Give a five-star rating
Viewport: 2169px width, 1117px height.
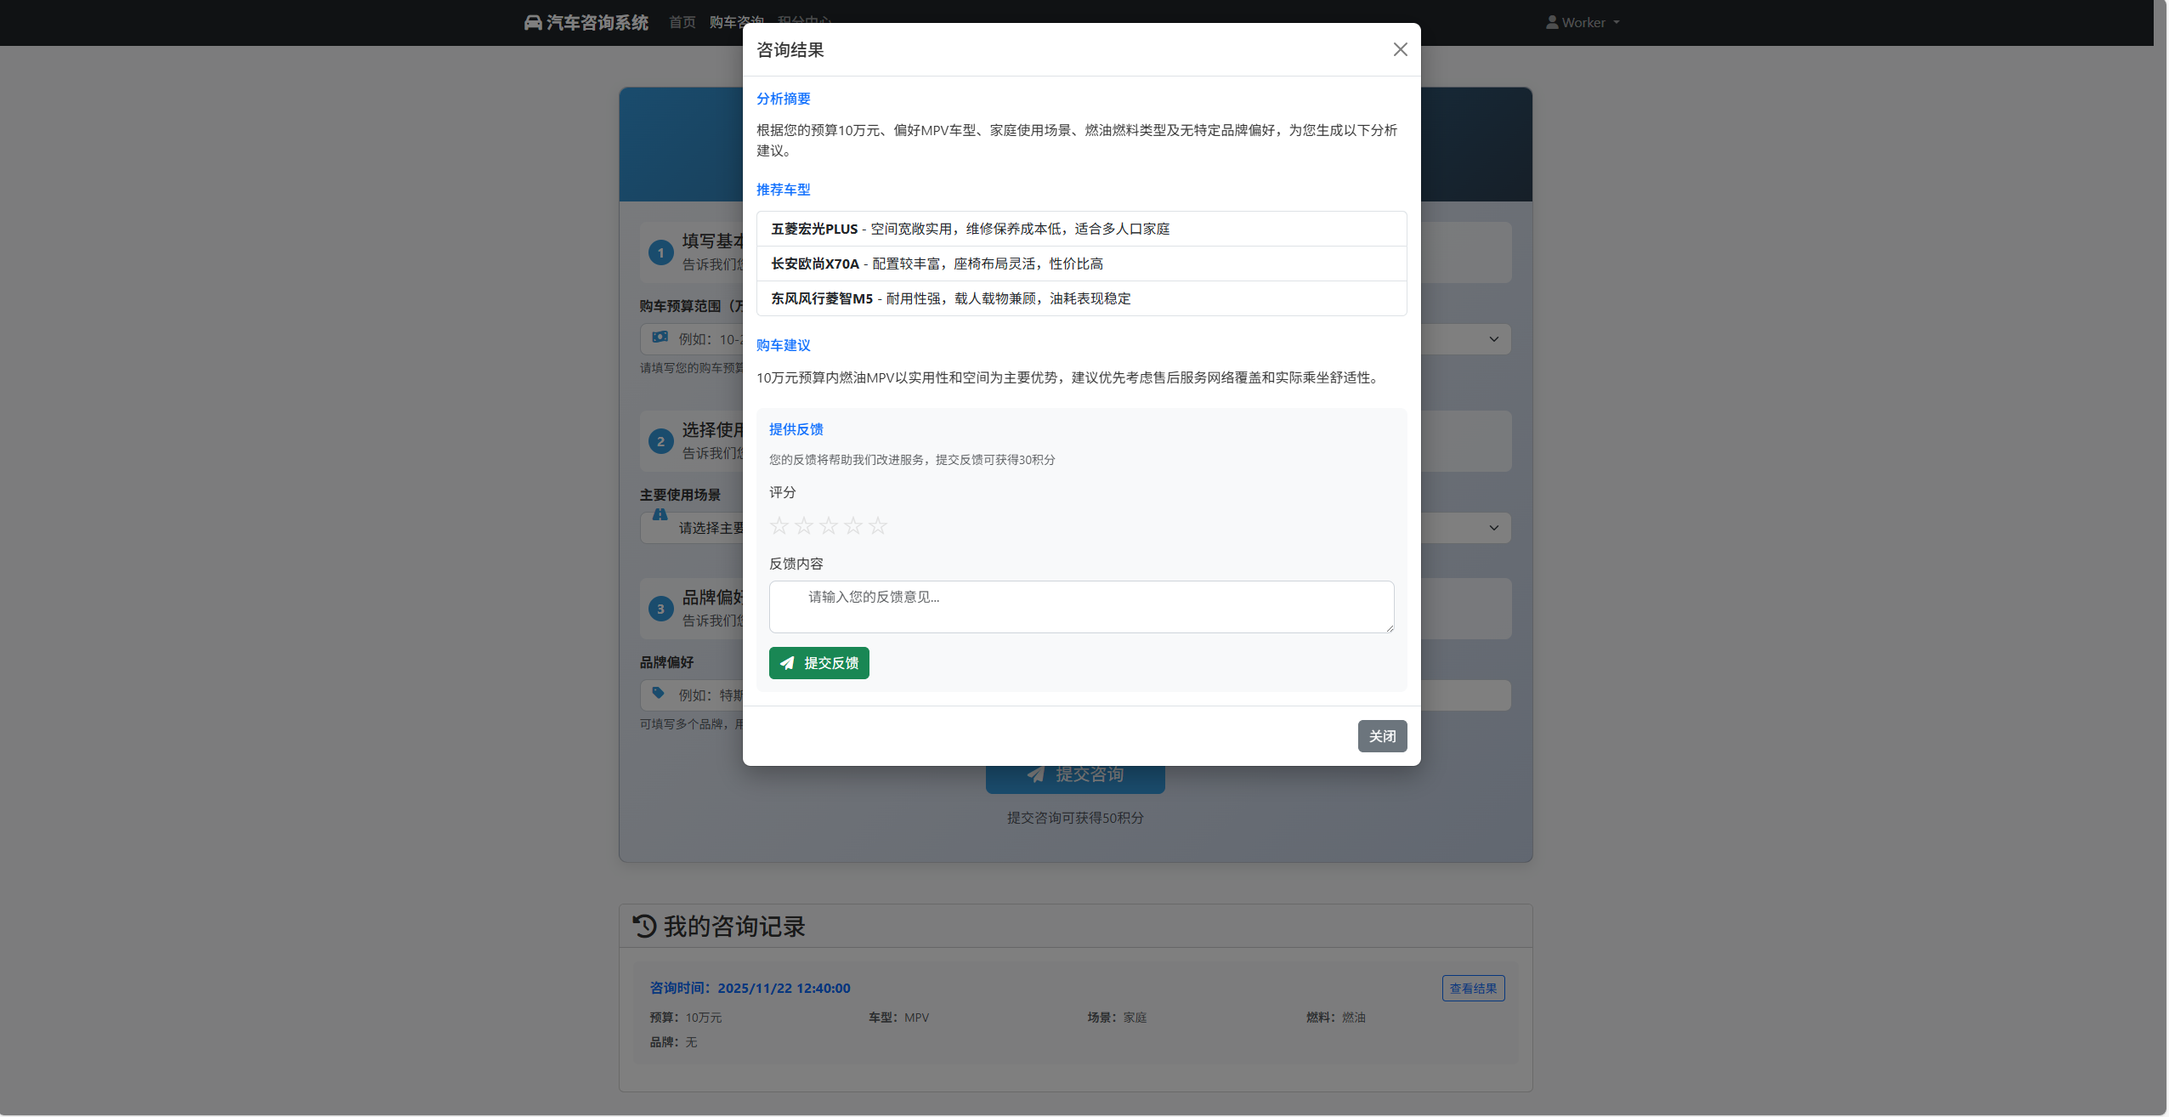point(878,525)
